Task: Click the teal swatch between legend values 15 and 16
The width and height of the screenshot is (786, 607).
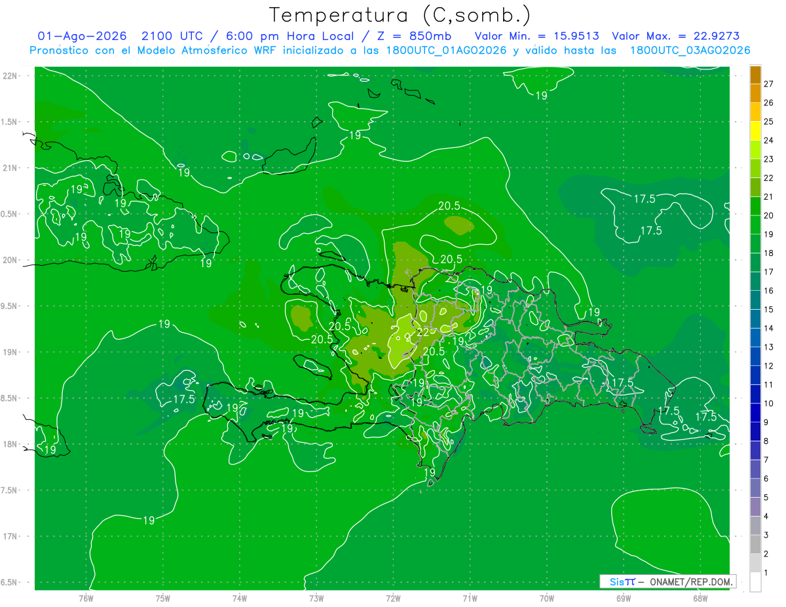Action: point(755,300)
